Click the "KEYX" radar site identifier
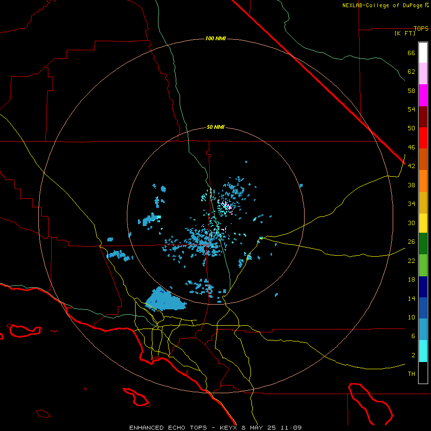The image size is (431, 431). pyautogui.click(x=228, y=428)
